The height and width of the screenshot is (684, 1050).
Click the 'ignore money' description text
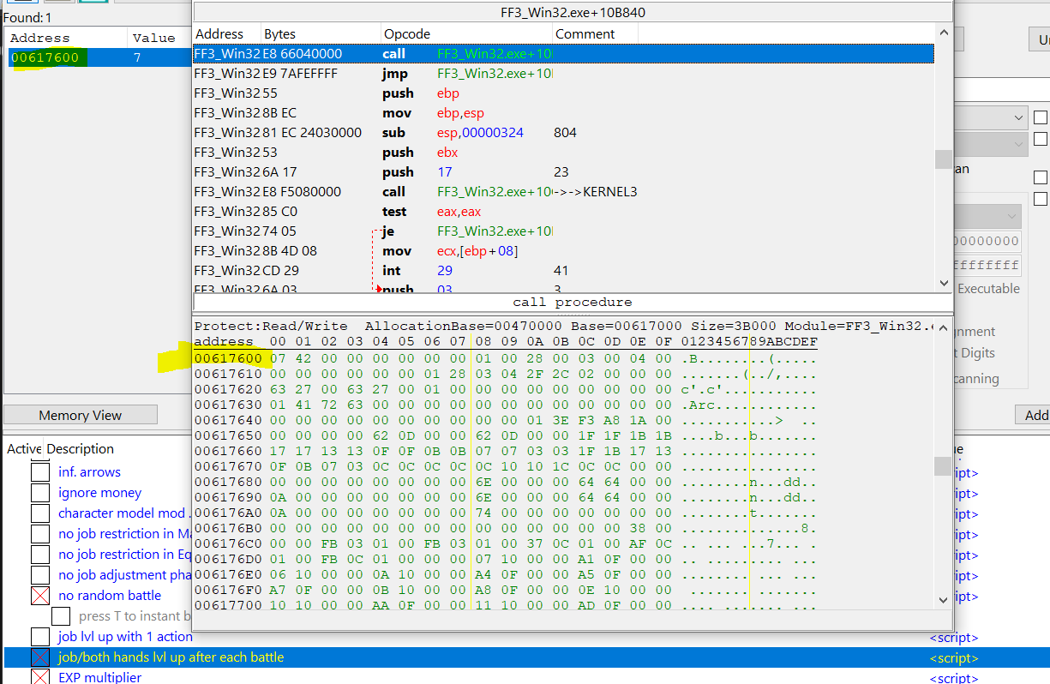tap(99, 493)
